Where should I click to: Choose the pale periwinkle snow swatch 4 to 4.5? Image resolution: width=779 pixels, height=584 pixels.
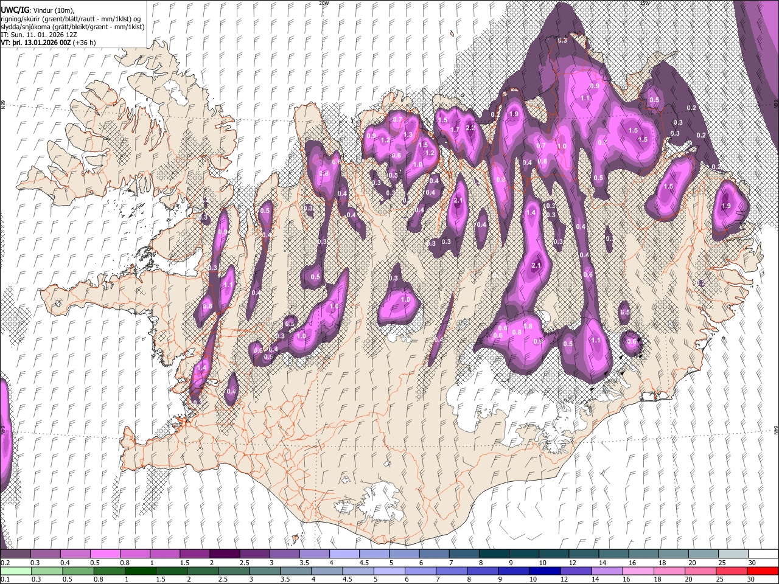click(344, 554)
